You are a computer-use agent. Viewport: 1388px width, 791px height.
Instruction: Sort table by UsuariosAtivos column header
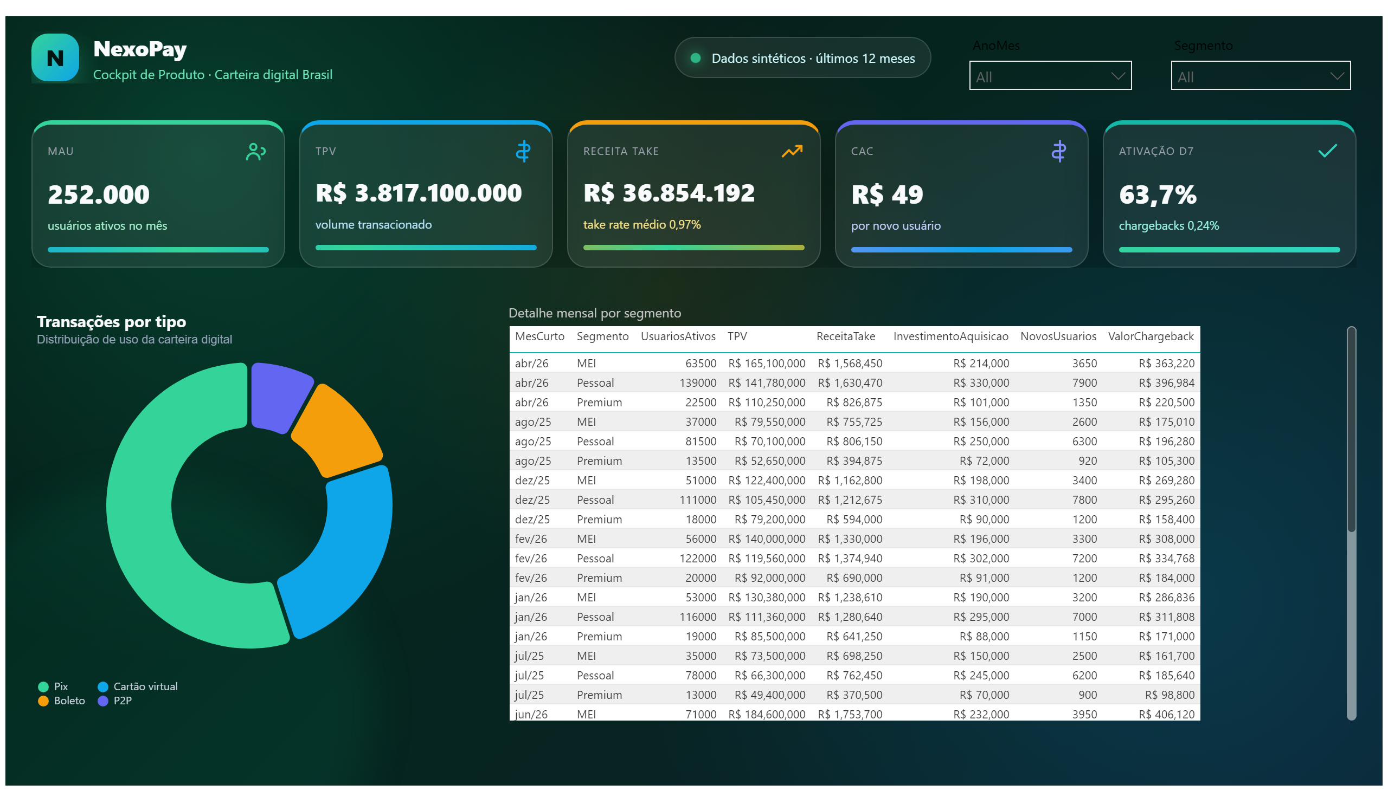coord(677,336)
